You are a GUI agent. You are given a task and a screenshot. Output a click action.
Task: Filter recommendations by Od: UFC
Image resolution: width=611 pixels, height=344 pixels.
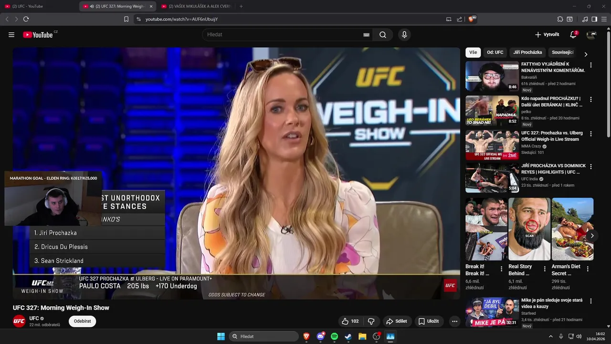495,53
